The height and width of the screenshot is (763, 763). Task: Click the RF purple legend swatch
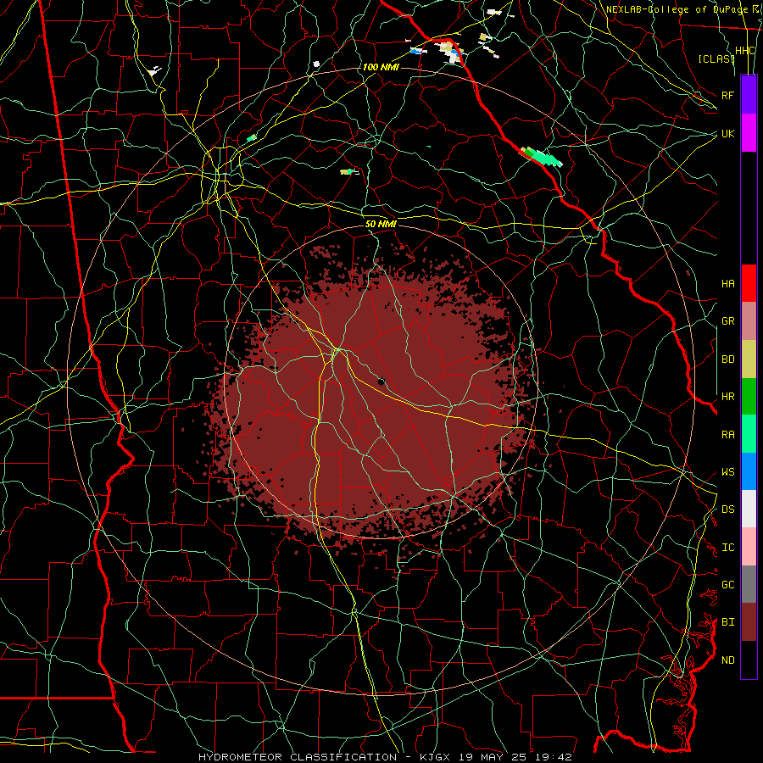(749, 95)
